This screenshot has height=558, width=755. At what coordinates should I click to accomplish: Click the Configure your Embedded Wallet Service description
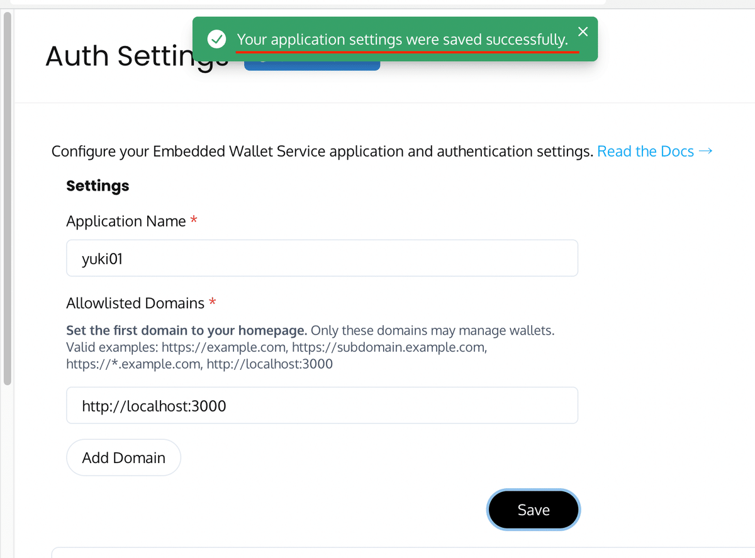(322, 152)
